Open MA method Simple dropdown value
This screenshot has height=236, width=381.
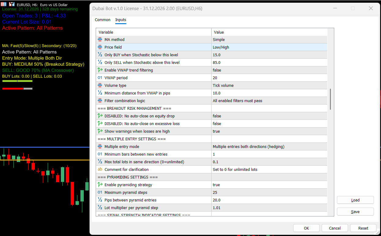click(269, 39)
